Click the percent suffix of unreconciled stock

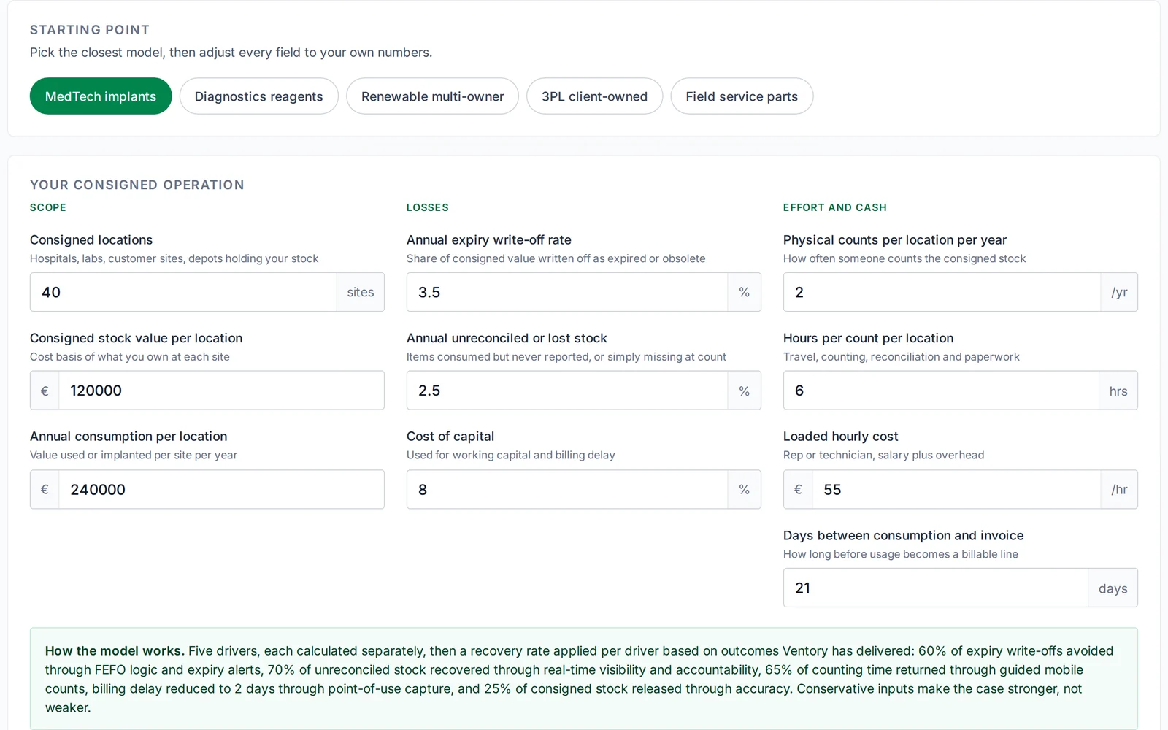(744, 391)
